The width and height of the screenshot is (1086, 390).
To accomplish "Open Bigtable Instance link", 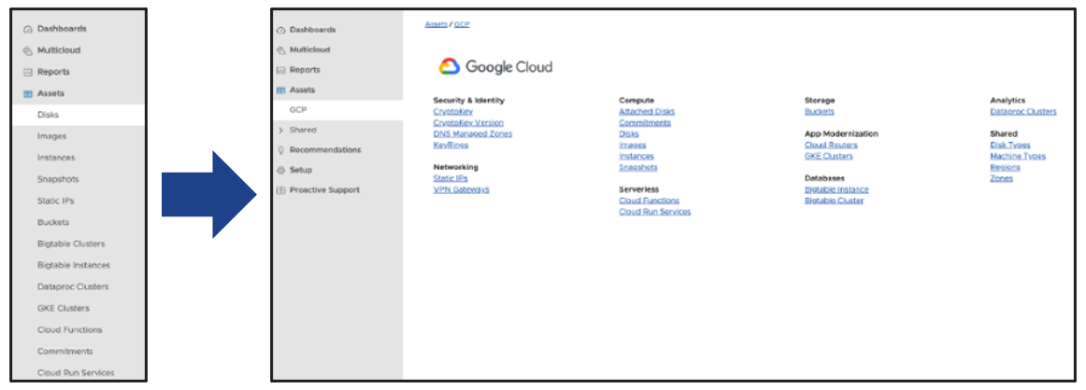I will [x=836, y=189].
